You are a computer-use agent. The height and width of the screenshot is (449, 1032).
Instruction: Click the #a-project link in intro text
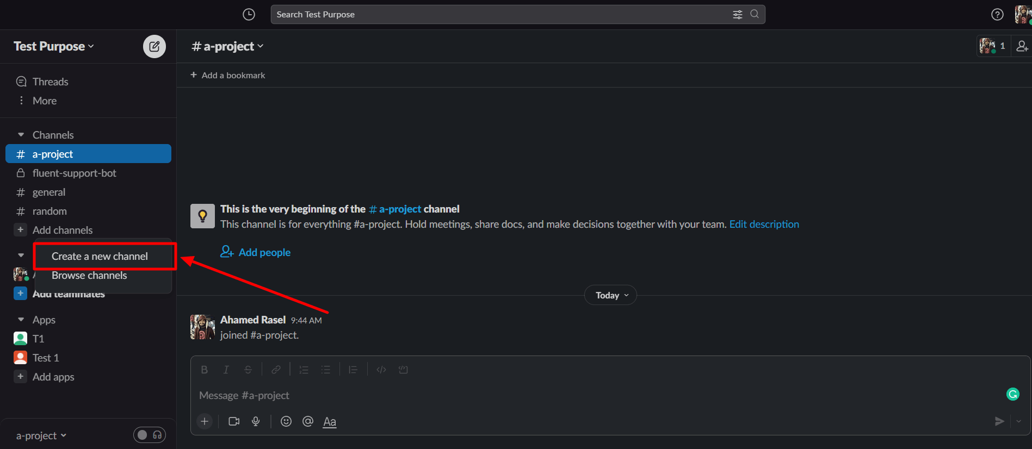[395, 209]
